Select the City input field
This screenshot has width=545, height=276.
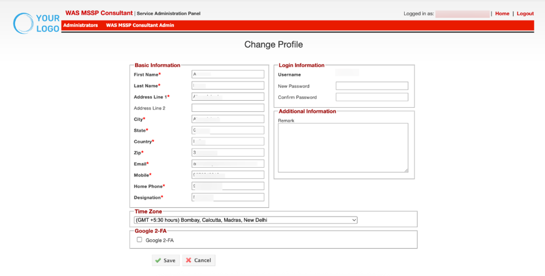tap(228, 119)
